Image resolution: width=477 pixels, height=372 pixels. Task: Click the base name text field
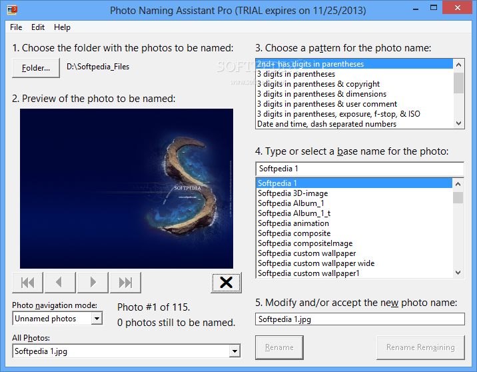point(359,169)
